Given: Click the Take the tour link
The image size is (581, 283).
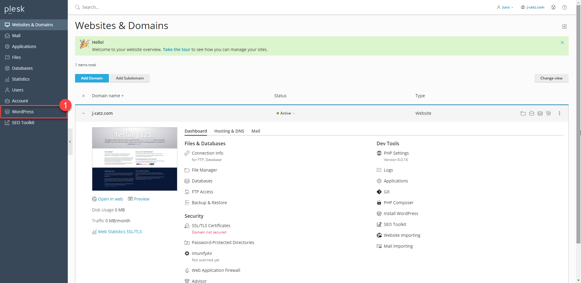Looking at the screenshot, I should tap(176, 50).
